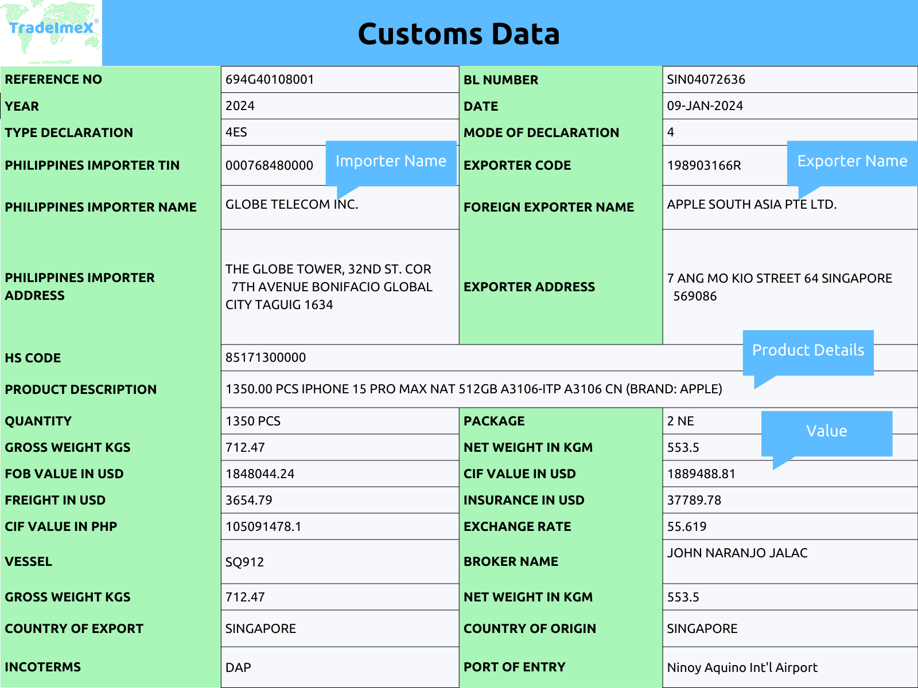The height and width of the screenshot is (688, 918).
Task: Select mode of declaration value 4
Action: [670, 132]
